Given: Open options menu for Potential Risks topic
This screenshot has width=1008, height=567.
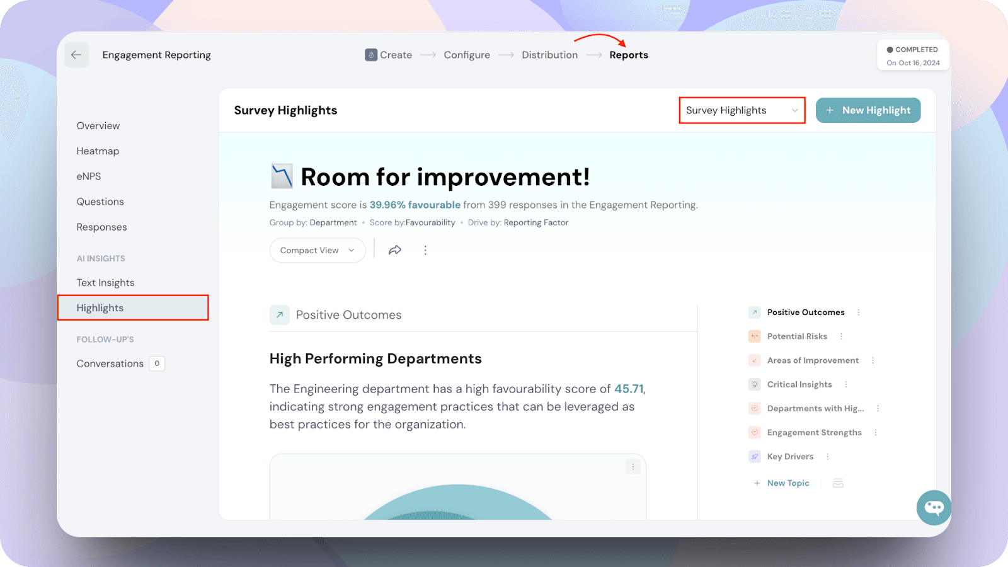Looking at the screenshot, I should click(x=841, y=336).
